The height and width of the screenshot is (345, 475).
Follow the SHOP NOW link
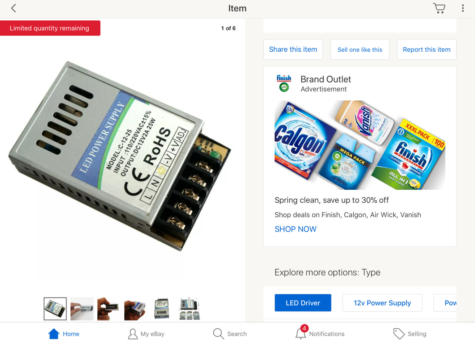[x=295, y=229]
